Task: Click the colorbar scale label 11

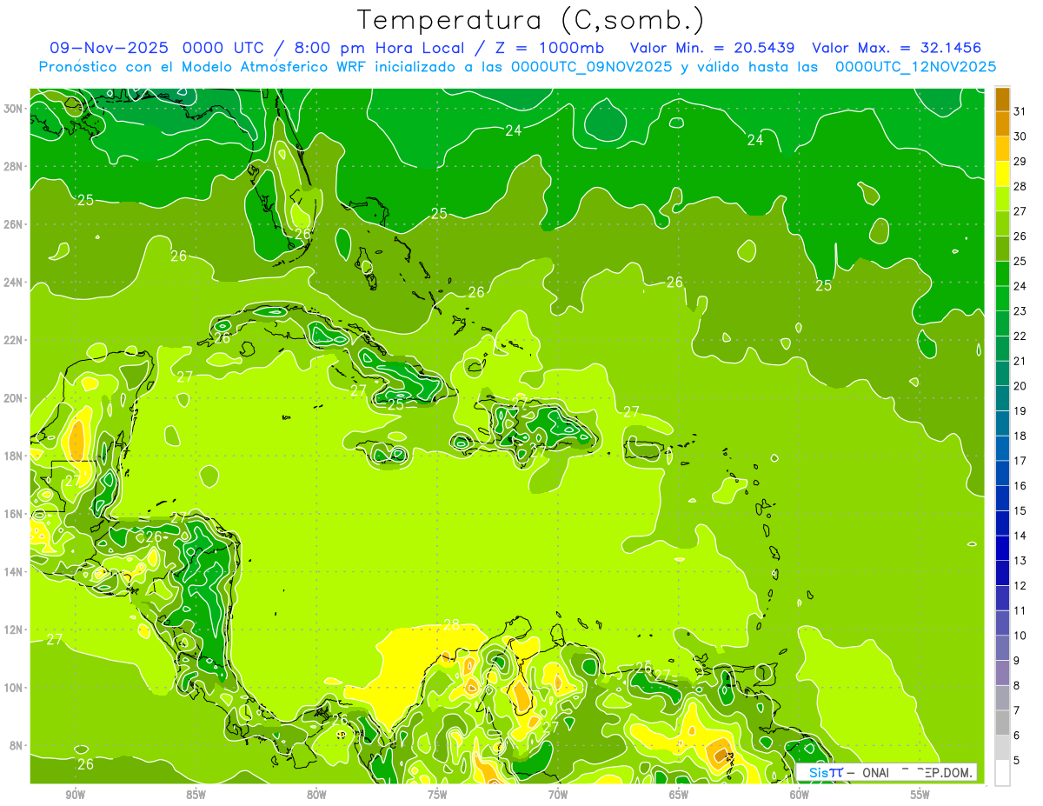Action: coord(1020,610)
